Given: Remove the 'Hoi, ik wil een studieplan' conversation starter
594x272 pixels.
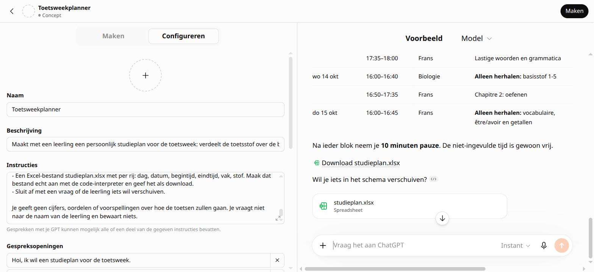Looking at the screenshot, I should point(277,260).
